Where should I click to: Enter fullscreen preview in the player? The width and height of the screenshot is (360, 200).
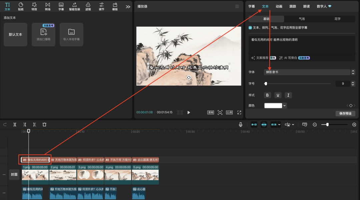[x=239, y=113]
